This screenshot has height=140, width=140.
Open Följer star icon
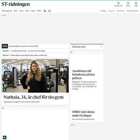pyautogui.click(x=136, y=3)
